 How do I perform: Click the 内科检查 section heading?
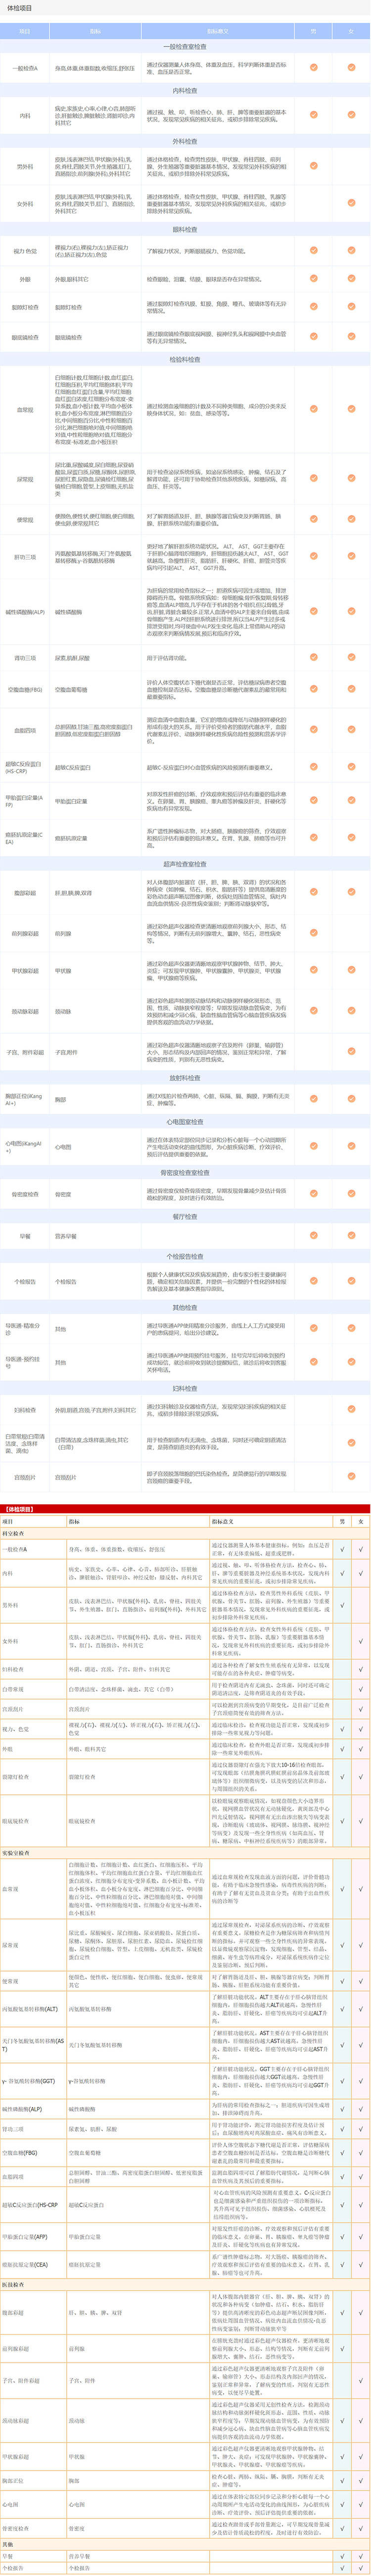tap(185, 90)
